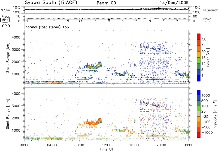The image size is (218, 151).
Task: Click "2000" on the power panel range axis
Action: [16, 62]
